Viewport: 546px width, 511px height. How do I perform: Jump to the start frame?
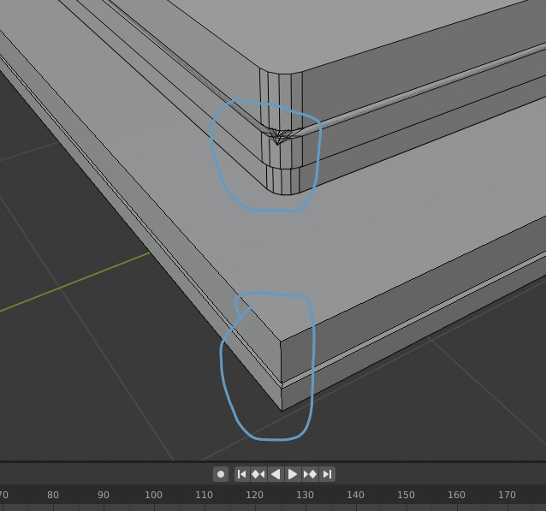click(241, 474)
